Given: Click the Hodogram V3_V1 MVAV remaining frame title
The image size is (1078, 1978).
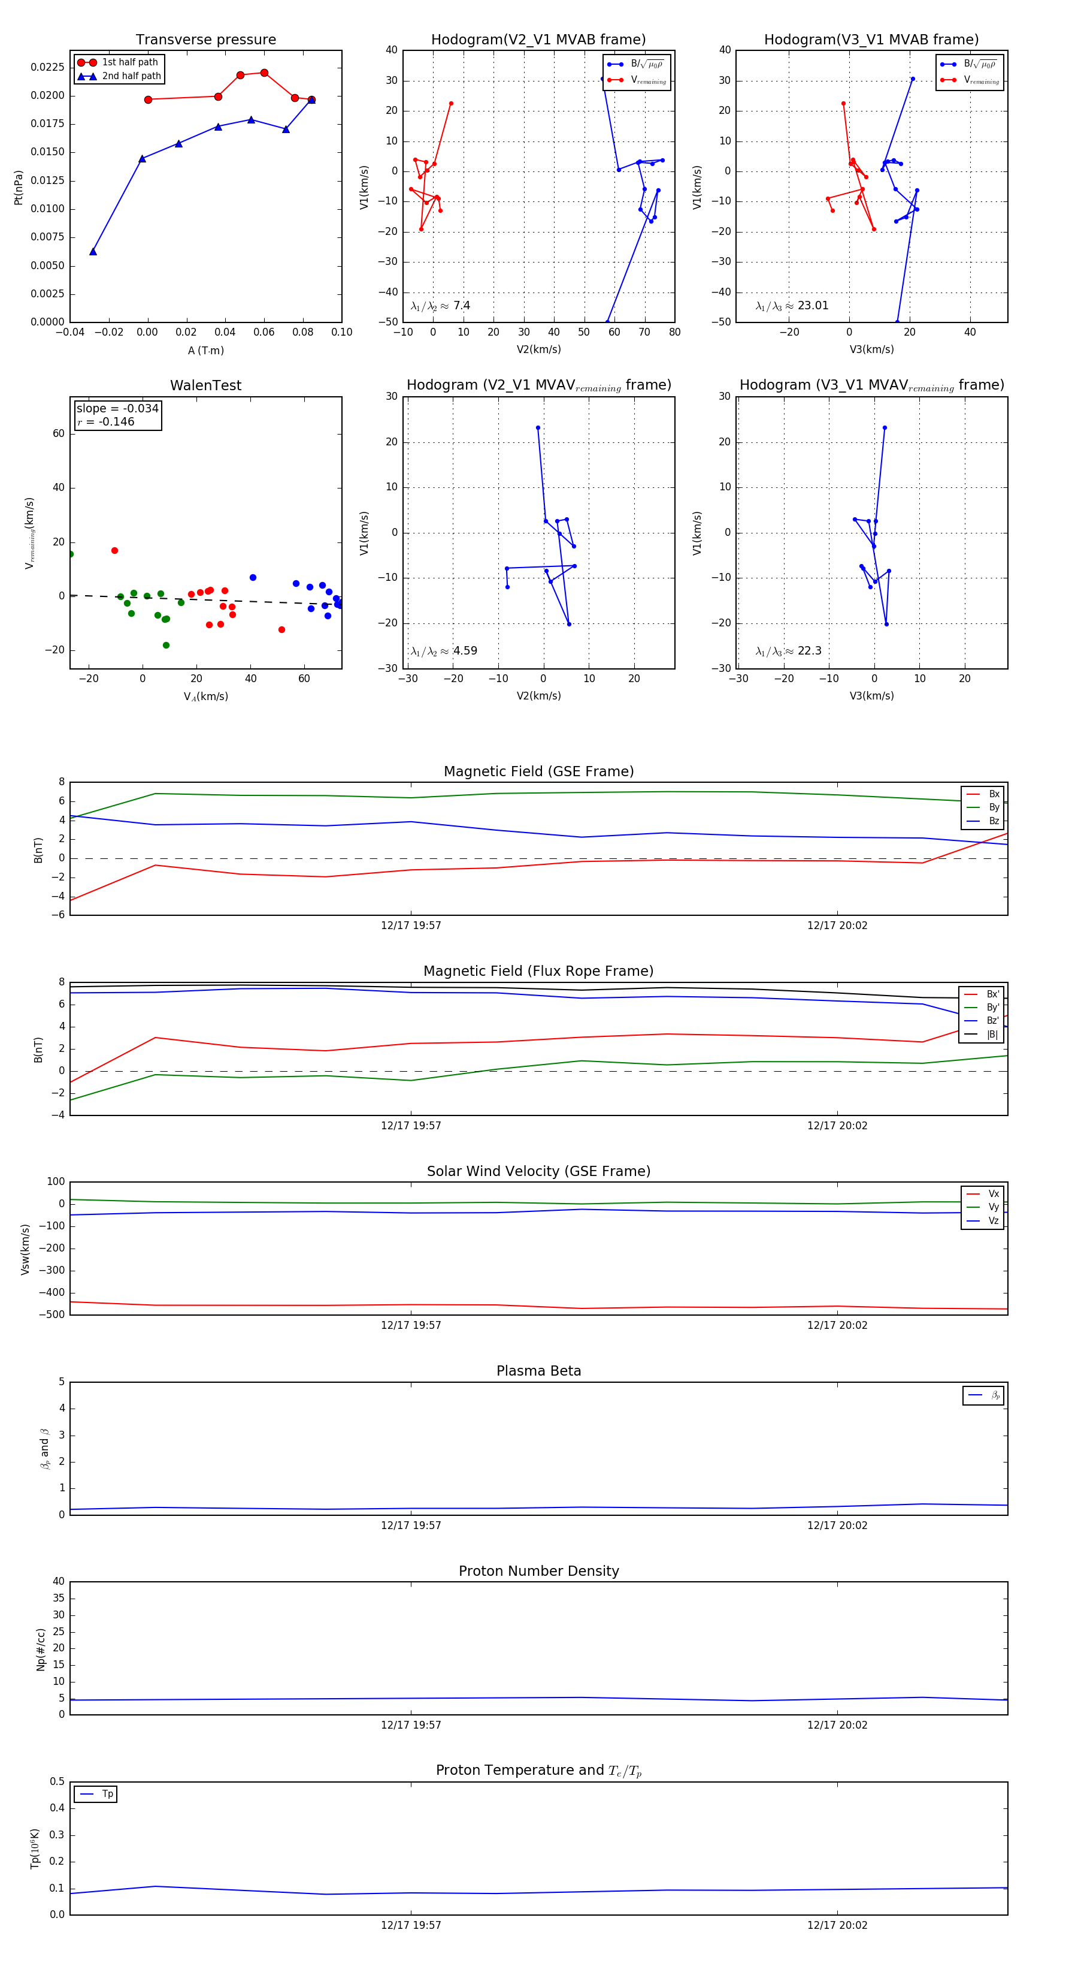Looking at the screenshot, I should [871, 385].
